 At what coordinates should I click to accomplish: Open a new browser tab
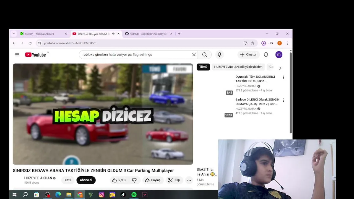tap(179, 34)
